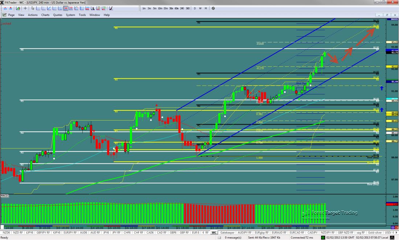
Task: Expand the Page menu dropdown
Action: (x=11, y=15)
